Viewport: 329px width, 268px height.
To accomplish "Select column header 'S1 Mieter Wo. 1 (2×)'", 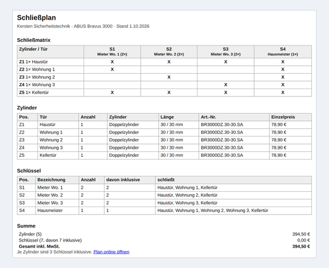I will click(x=112, y=52).
